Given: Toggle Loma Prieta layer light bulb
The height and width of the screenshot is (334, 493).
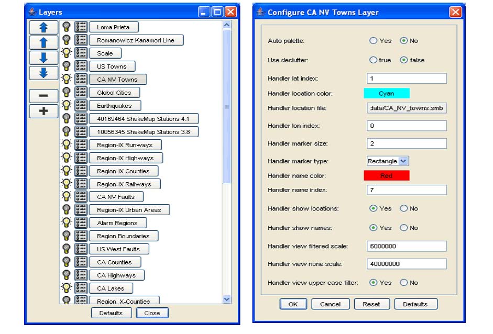Looking at the screenshot, I should (67, 27).
